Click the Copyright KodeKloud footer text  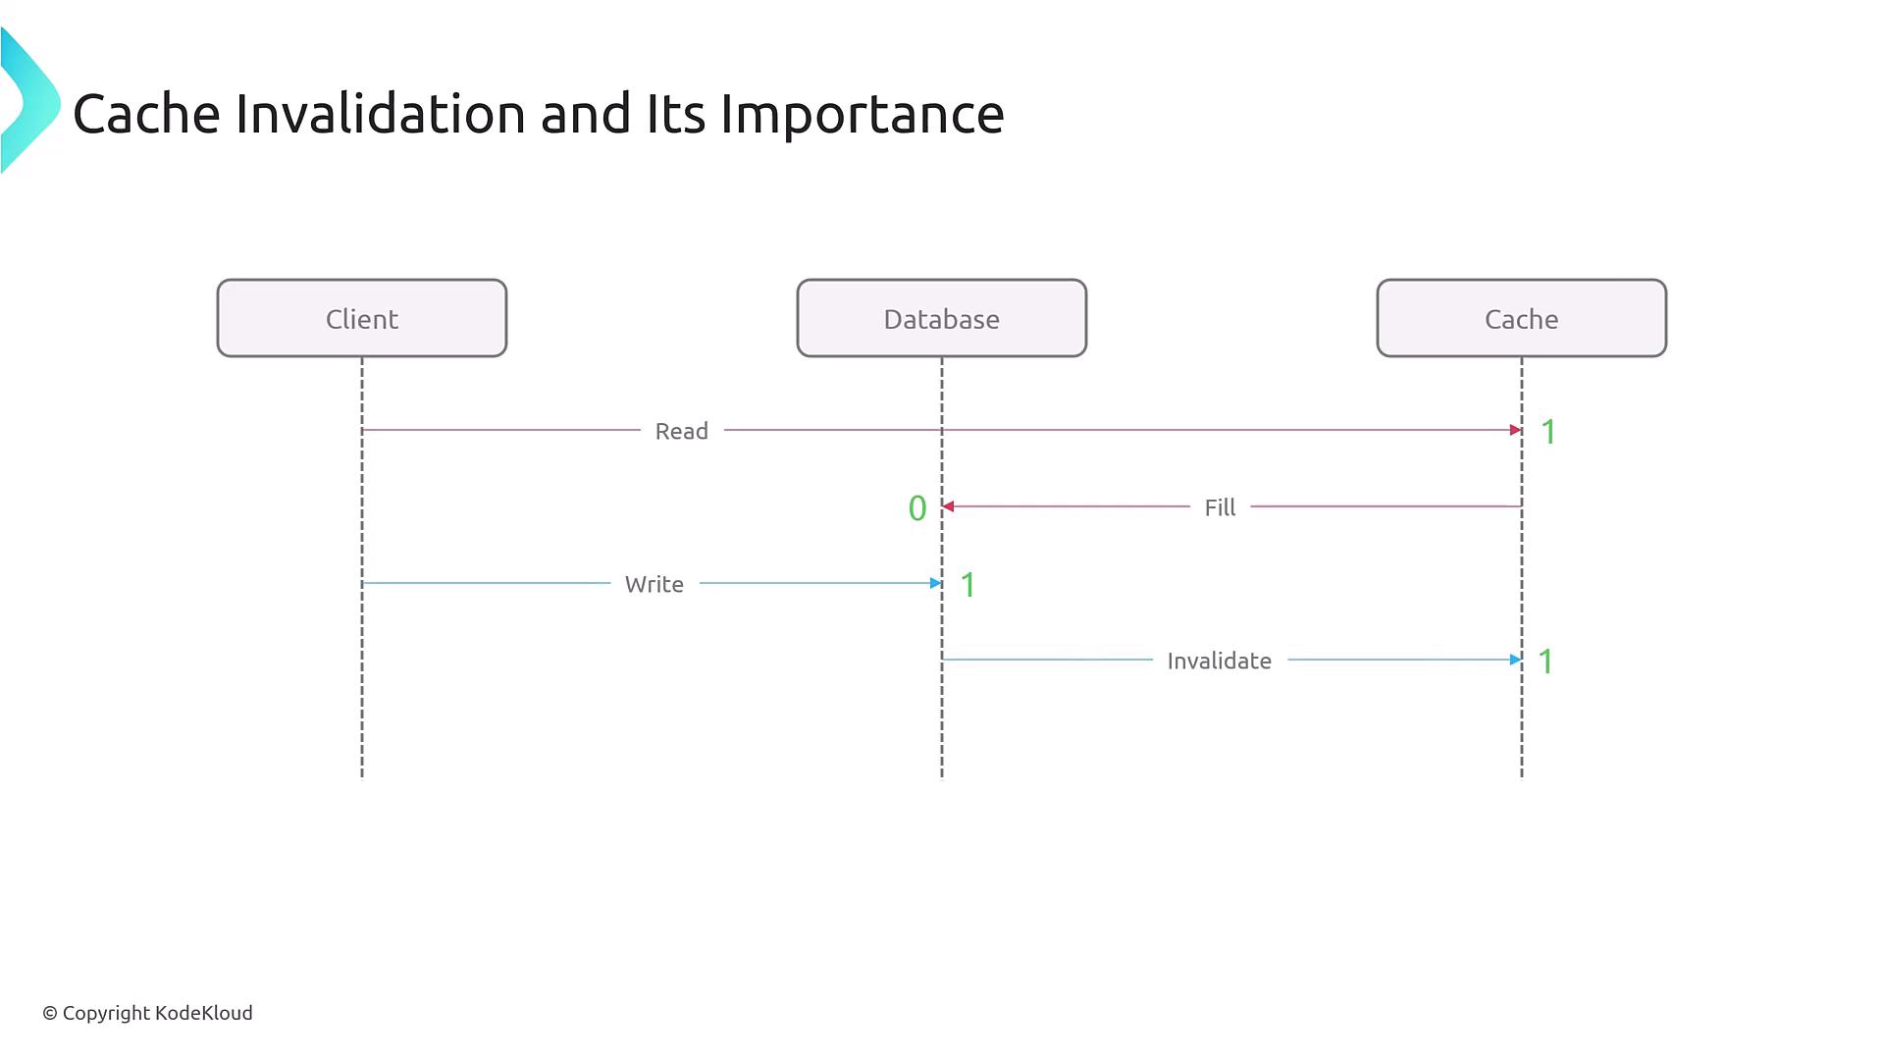pyautogui.click(x=147, y=1013)
